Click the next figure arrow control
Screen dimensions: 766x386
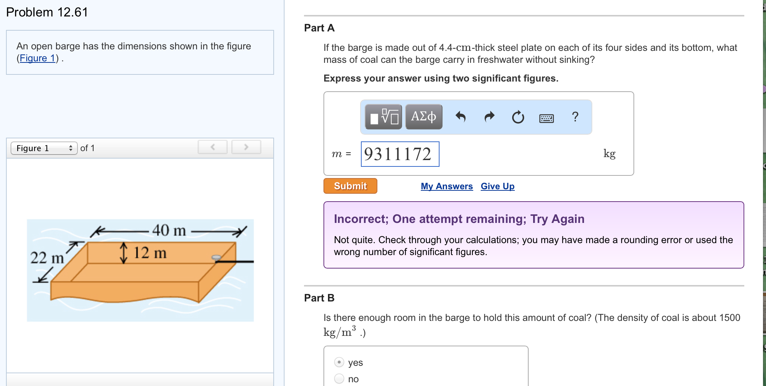[246, 147]
